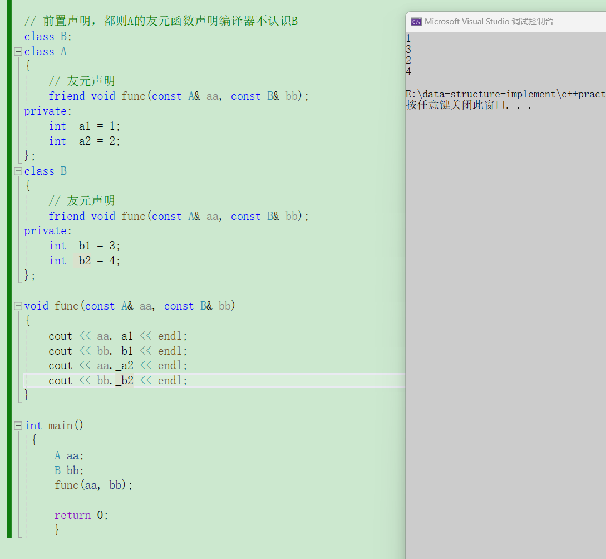Click the 'A aa;' declaration in main
The height and width of the screenshot is (559, 606).
pos(69,456)
